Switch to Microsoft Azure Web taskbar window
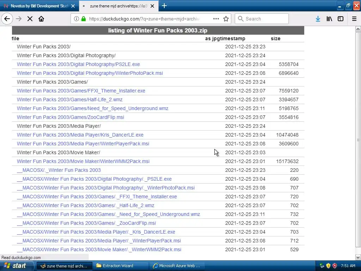 click(177, 266)
